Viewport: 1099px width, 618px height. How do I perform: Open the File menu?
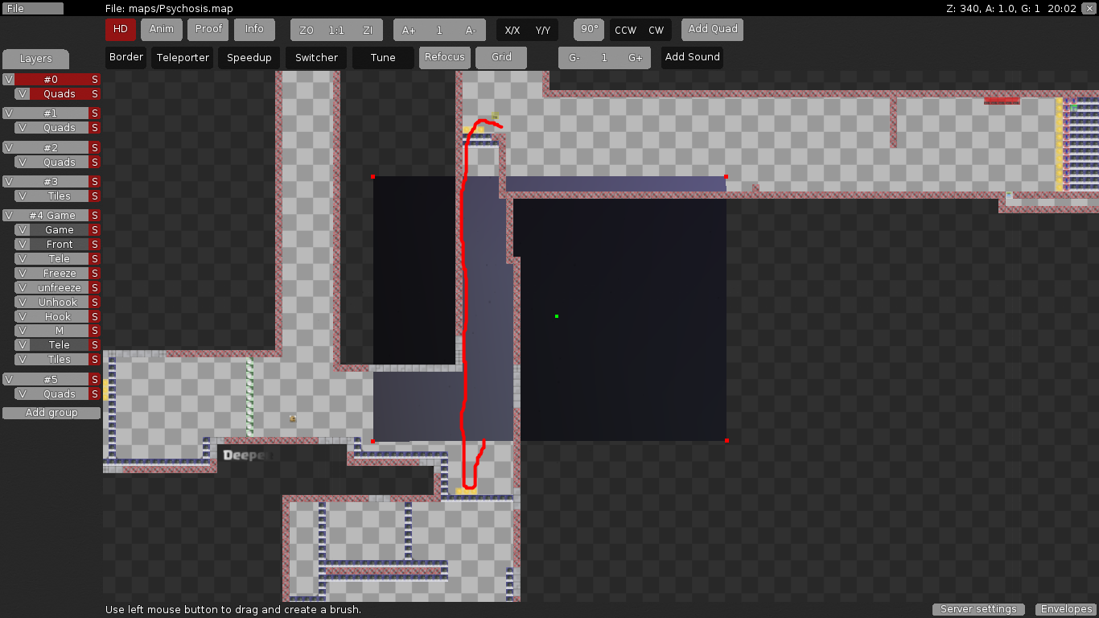pyautogui.click(x=32, y=9)
